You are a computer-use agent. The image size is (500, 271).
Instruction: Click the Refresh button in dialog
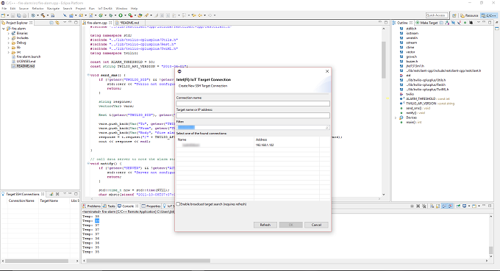(265, 225)
